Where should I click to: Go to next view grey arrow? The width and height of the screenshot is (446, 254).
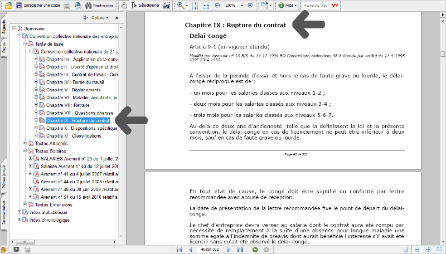point(266,250)
